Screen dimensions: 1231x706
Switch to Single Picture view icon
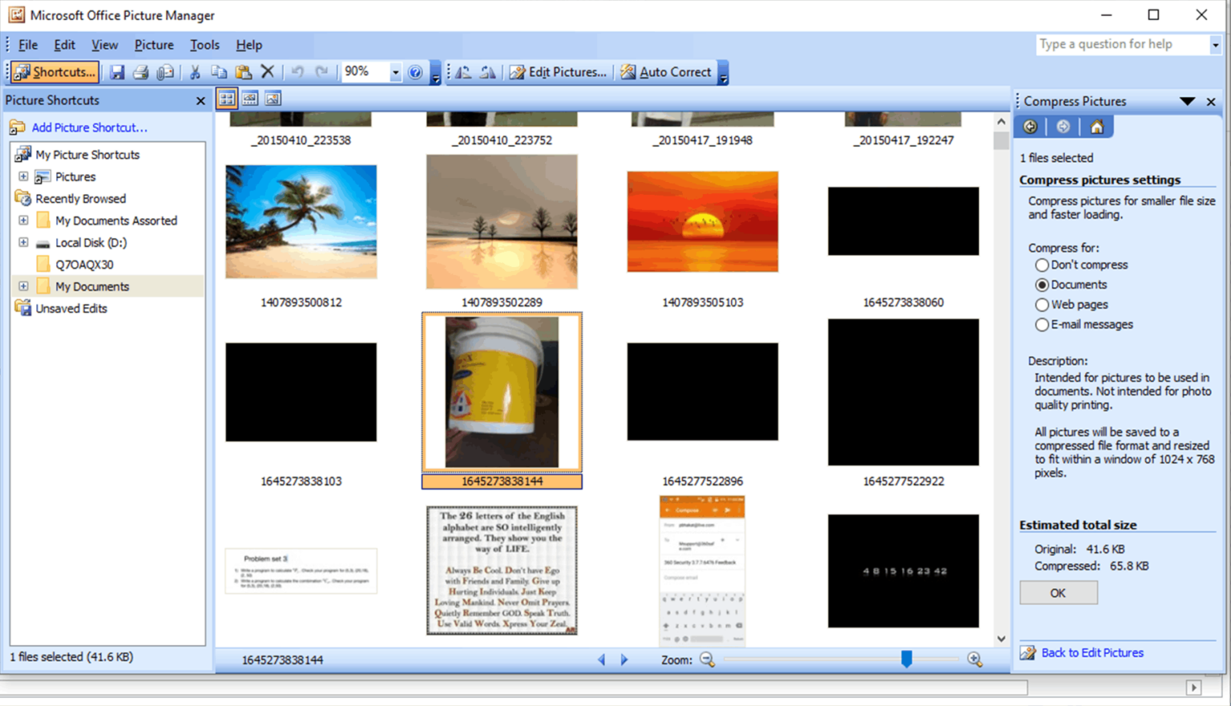coord(272,99)
